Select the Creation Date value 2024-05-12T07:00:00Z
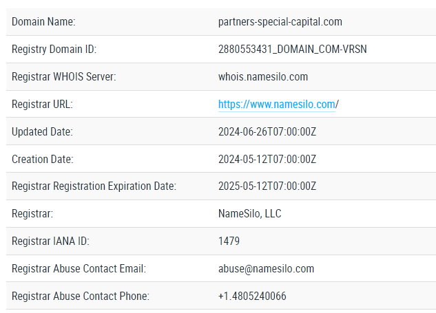 click(267, 159)
